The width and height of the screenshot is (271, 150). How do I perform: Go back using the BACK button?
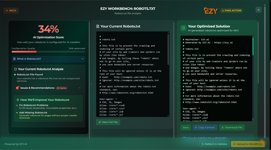pos(11,11)
